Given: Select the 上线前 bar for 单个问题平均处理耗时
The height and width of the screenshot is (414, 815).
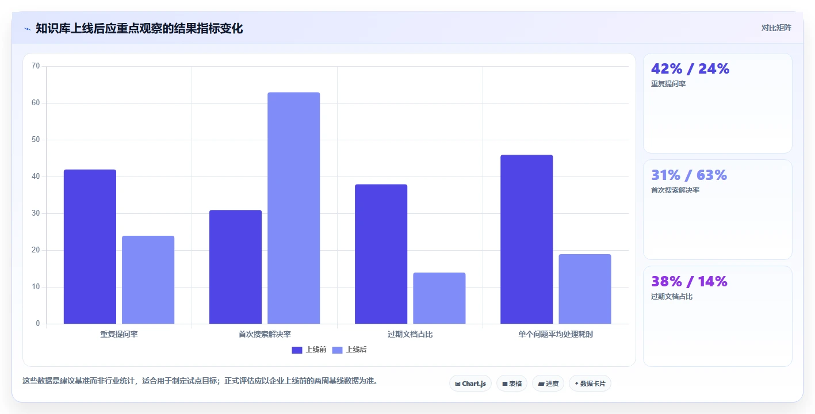Looking at the screenshot, I should click(526, 239).
